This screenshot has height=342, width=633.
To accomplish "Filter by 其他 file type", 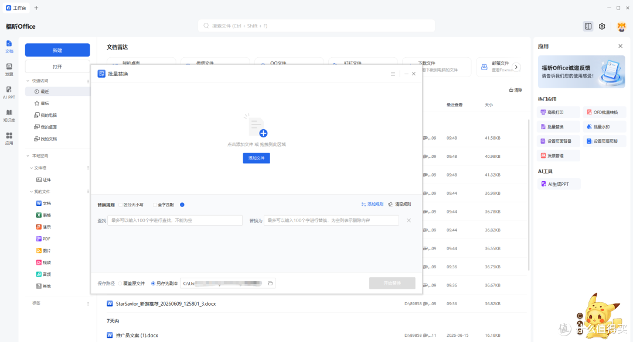I will tap(43, 286).
